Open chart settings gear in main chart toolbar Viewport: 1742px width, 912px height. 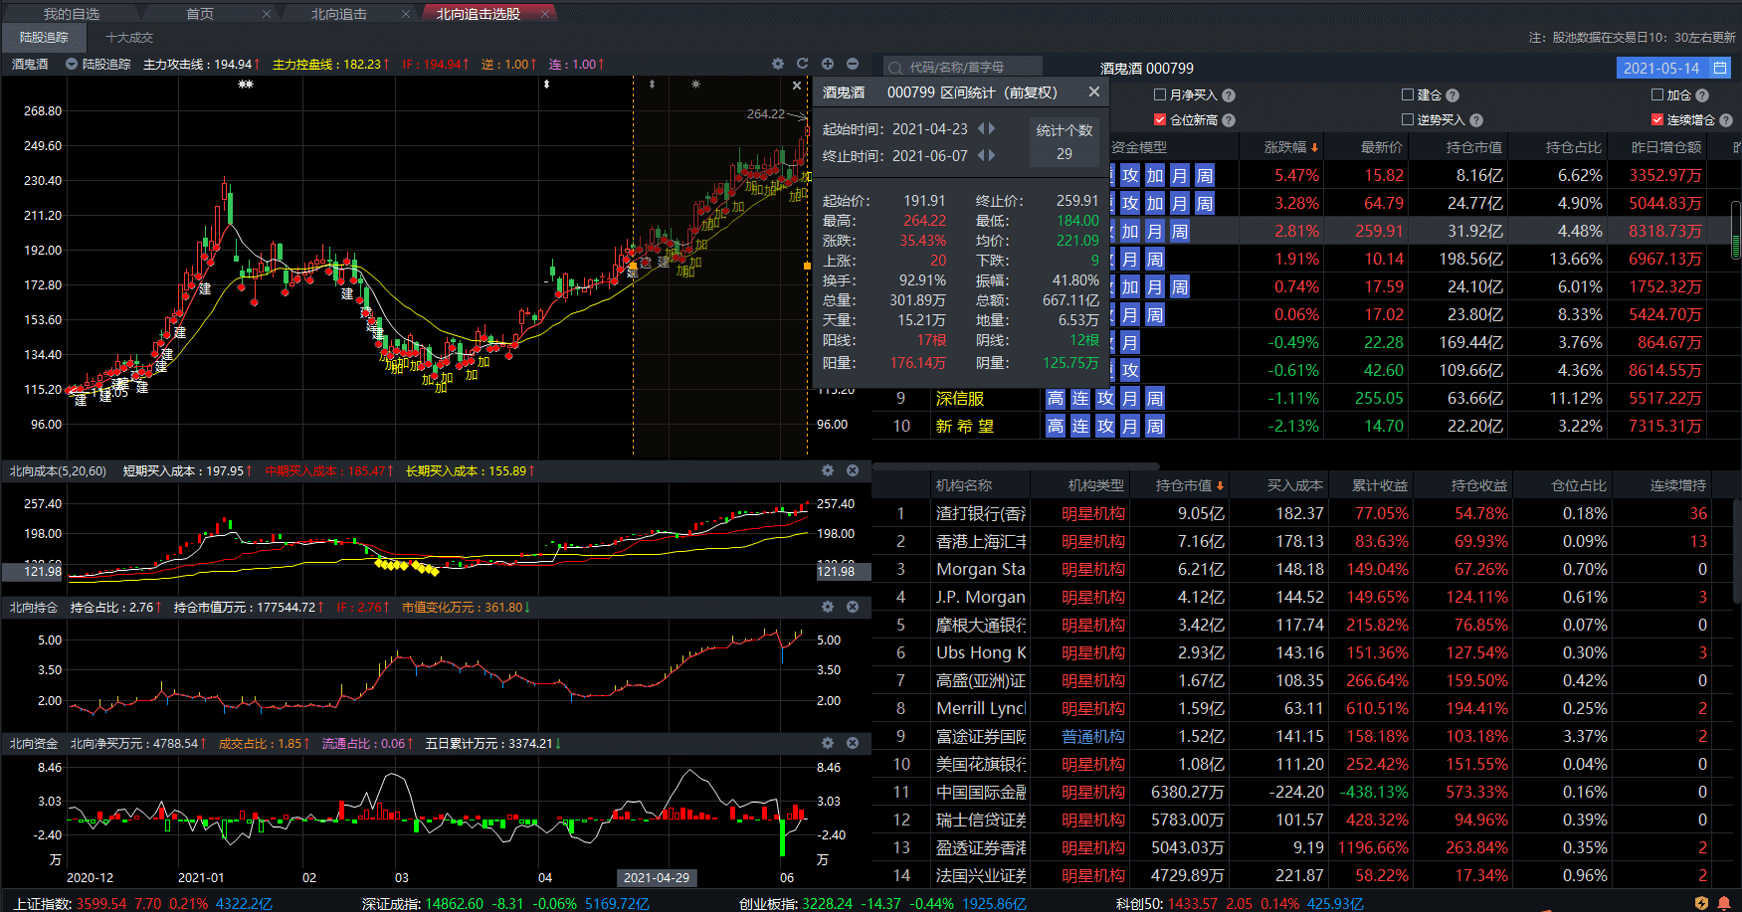click(x=778, y=64)
